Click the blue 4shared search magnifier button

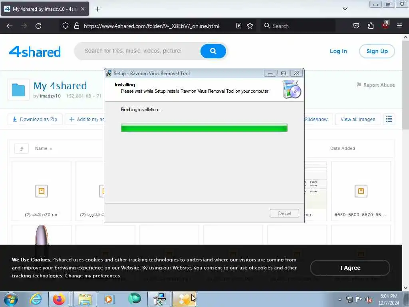click(x=213, y=51)
